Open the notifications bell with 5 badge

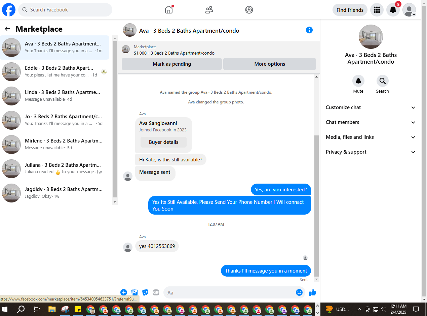point(393,10)
